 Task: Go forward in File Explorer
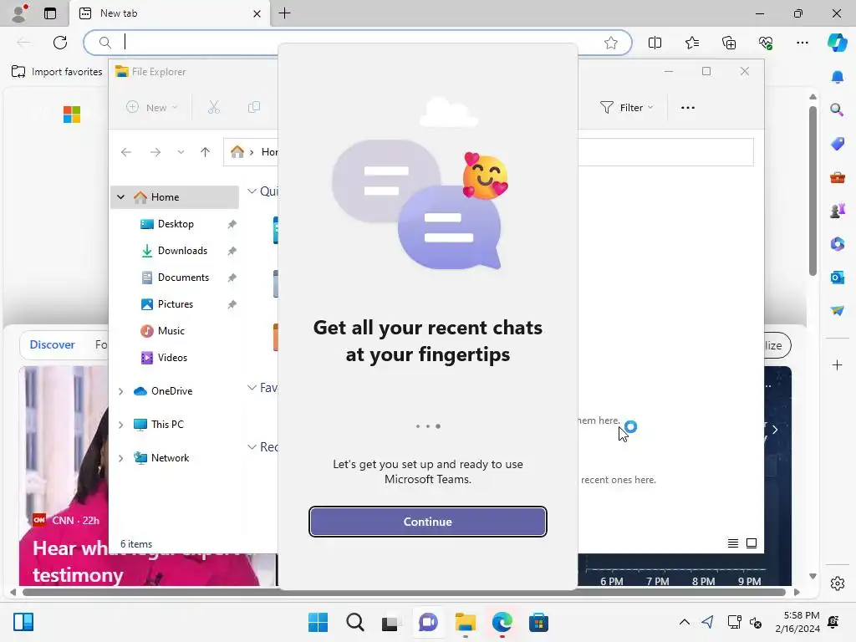pyautogui.click(x=155, y=152)
